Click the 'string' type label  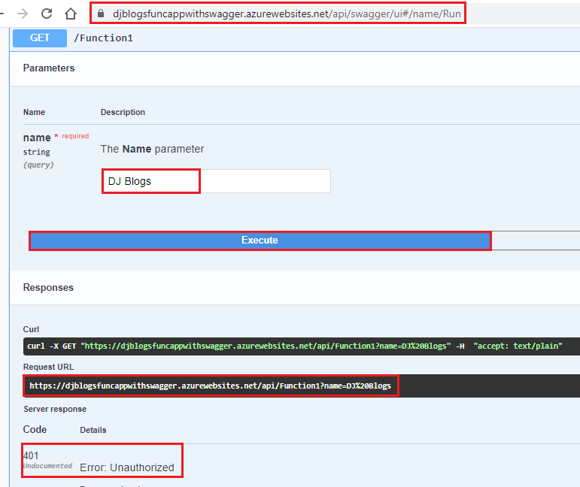tap(36, 152)
